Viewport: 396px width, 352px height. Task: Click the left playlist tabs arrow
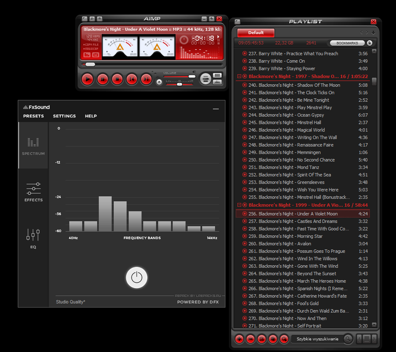[x=361, y=32]
